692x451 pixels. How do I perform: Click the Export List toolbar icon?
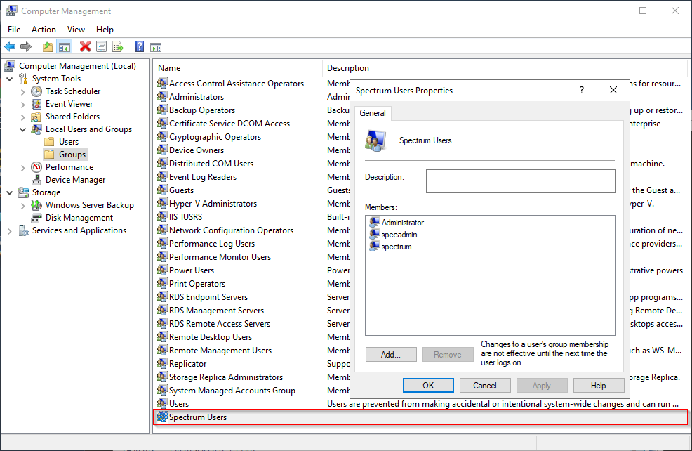117,47
